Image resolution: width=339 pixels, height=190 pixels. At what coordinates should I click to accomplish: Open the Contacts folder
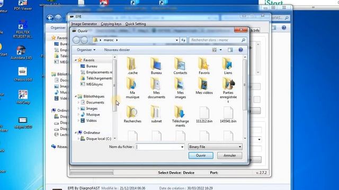(180, 66)
